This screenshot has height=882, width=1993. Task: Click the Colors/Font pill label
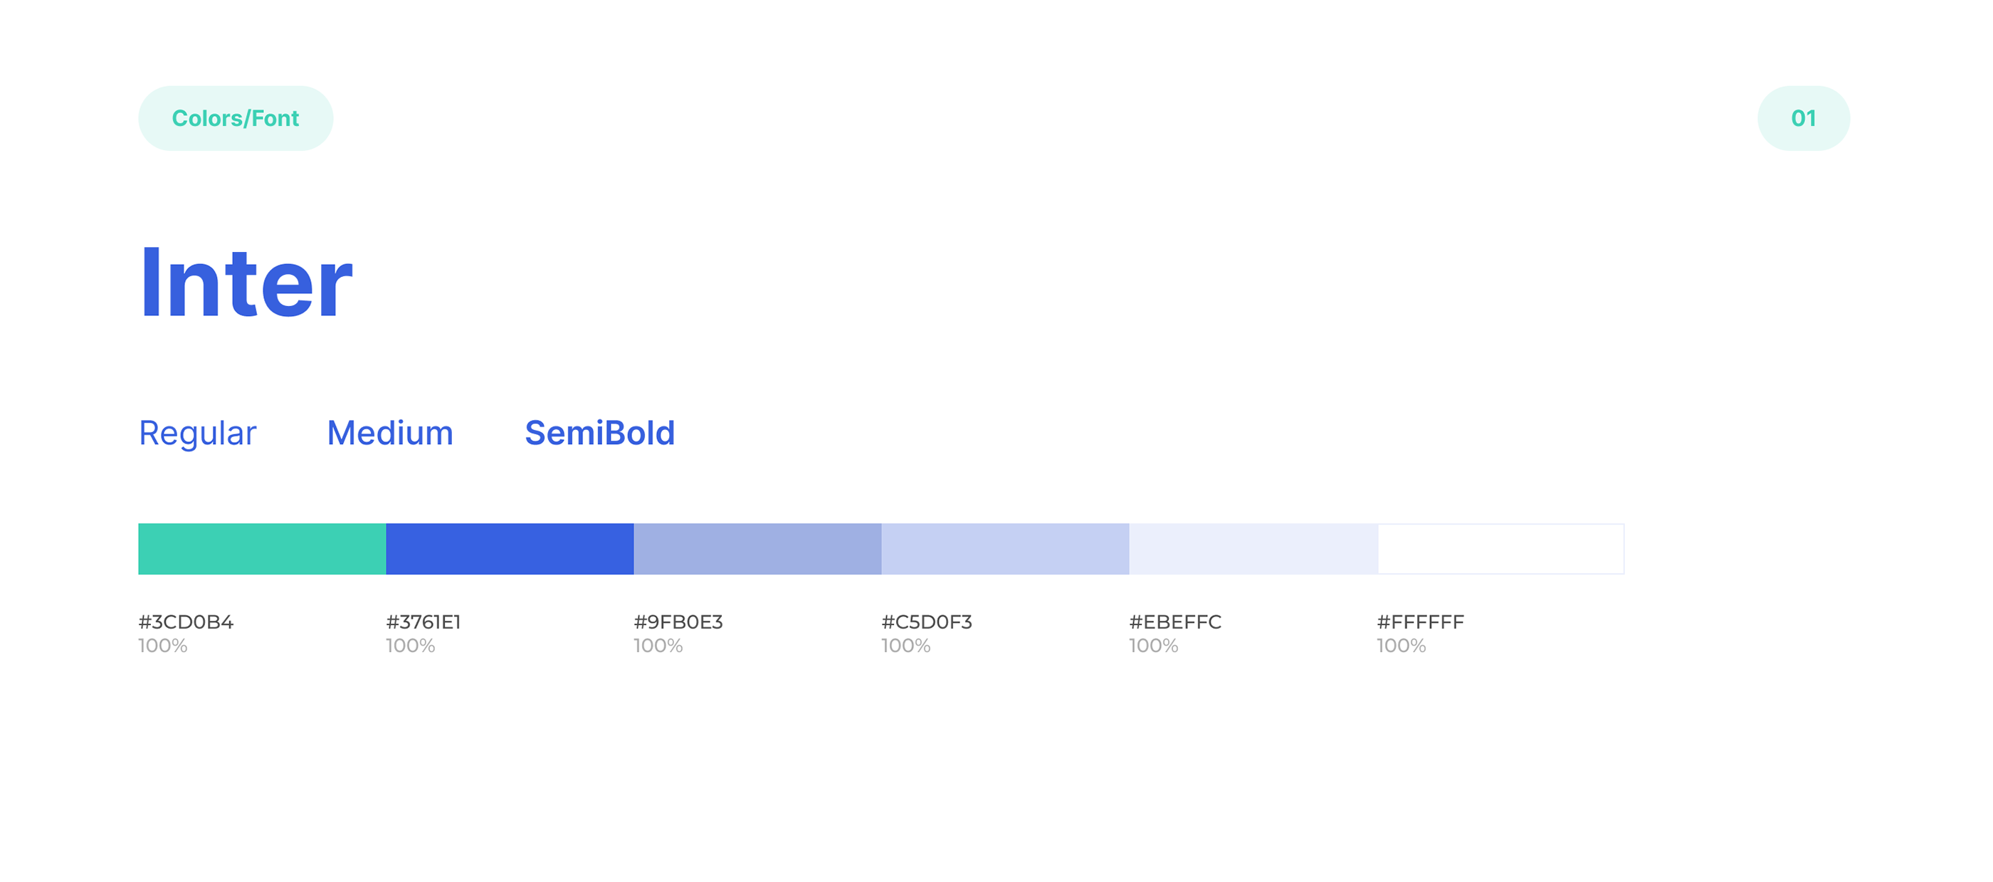(x=235, y=118)
